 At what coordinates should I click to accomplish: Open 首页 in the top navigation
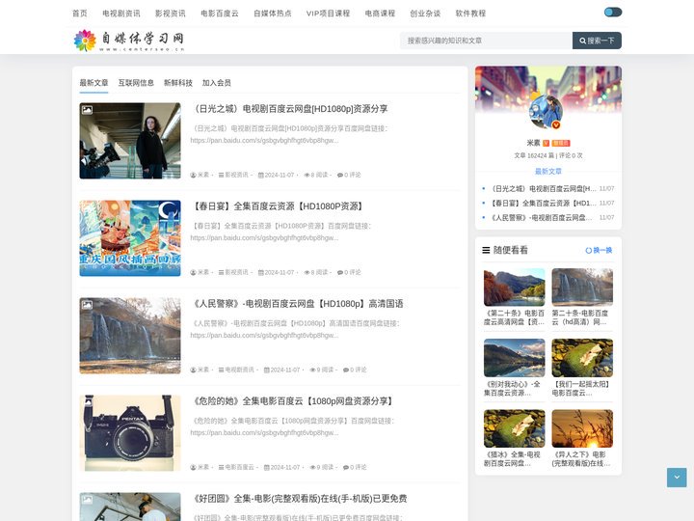[x=80, y=14]
